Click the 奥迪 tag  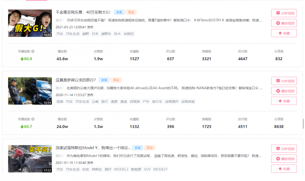pyautogui.click(x=123, y=101)
